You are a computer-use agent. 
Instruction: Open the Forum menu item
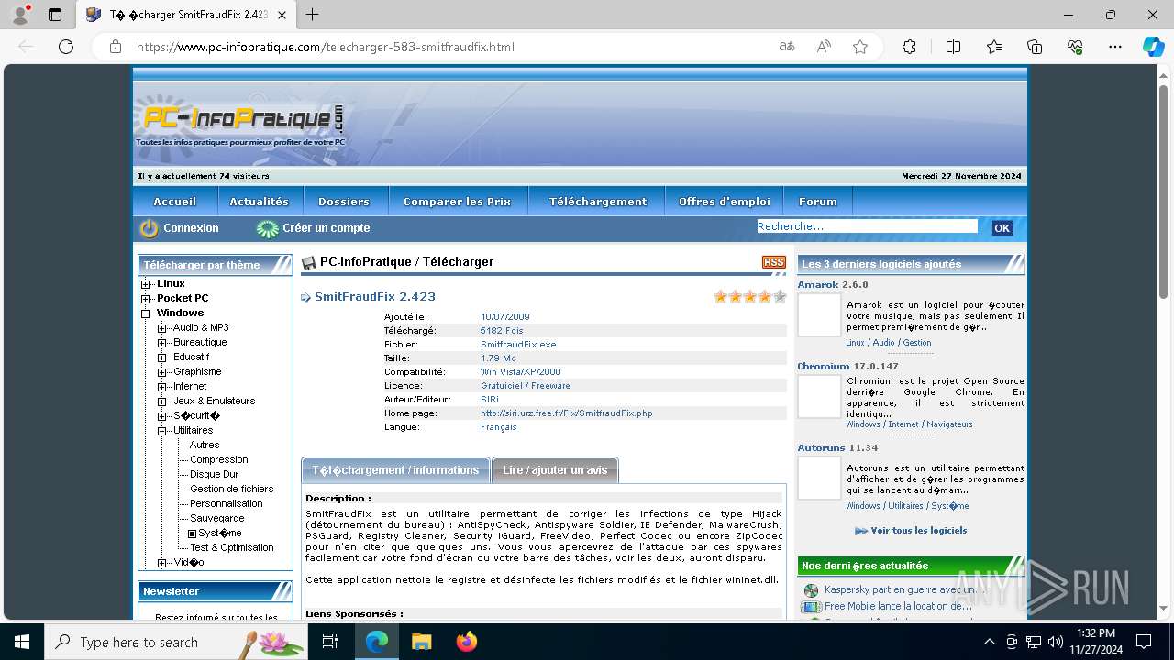click(x=818, y=202)
